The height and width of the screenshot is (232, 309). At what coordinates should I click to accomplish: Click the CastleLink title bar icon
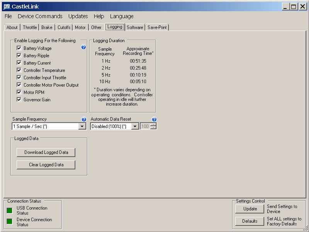click(x=6, y=7)
